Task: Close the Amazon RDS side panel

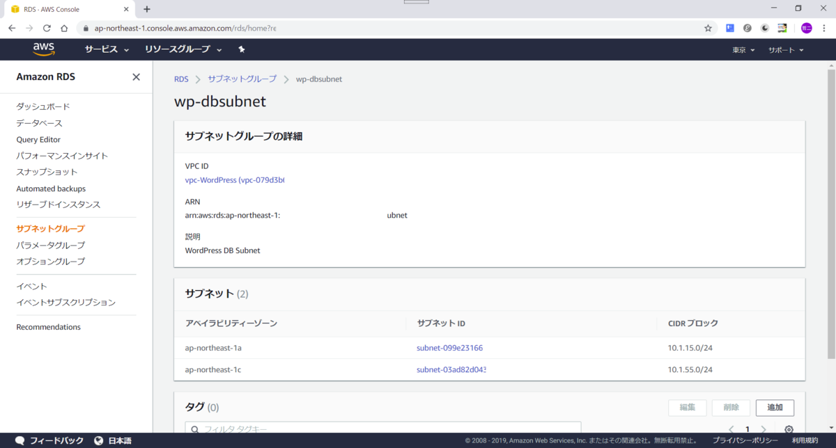Action: coord(136,77)
